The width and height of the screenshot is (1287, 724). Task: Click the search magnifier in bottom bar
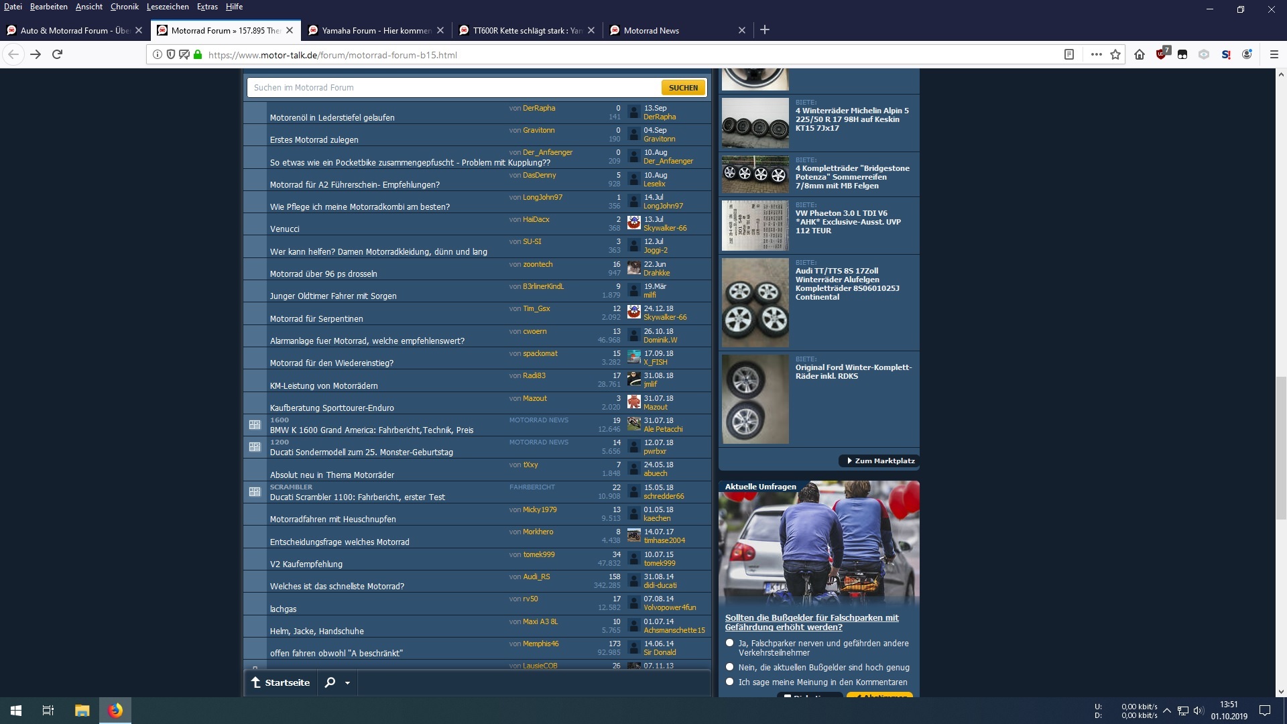330,682
